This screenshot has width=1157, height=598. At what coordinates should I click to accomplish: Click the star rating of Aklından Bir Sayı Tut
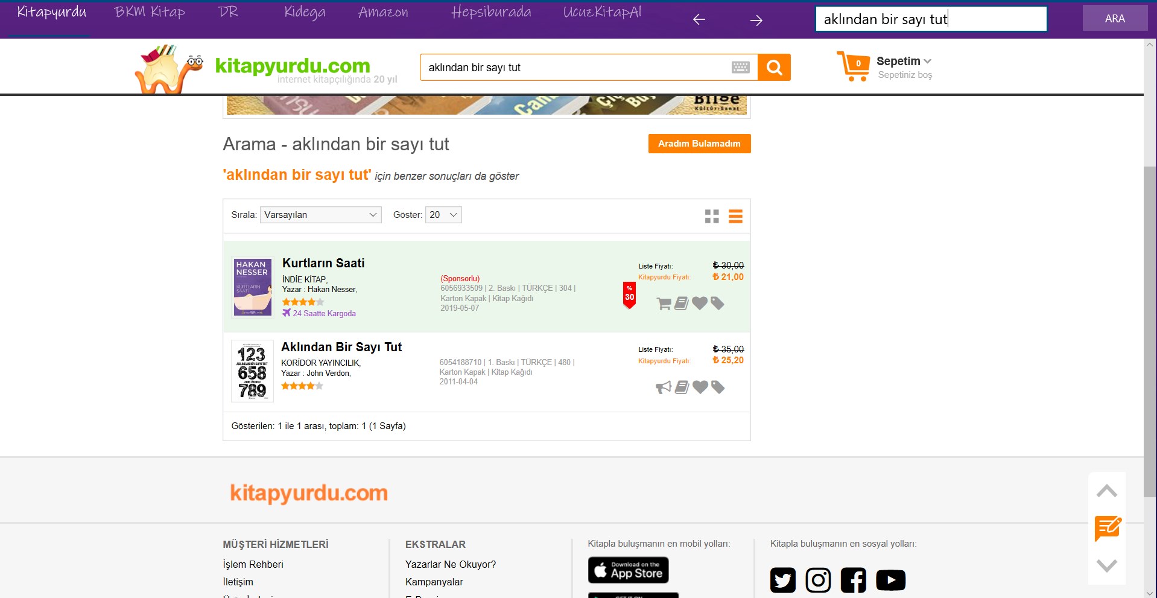click(x=302, y=386)
